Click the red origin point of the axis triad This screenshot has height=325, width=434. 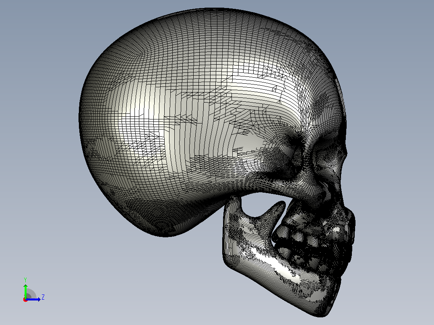(25, 300)
